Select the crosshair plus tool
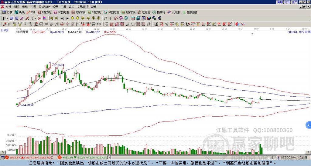 coord(111,18)
